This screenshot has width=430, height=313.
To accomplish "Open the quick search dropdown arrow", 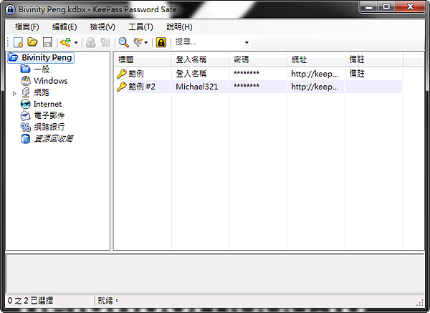I will 247,42.
